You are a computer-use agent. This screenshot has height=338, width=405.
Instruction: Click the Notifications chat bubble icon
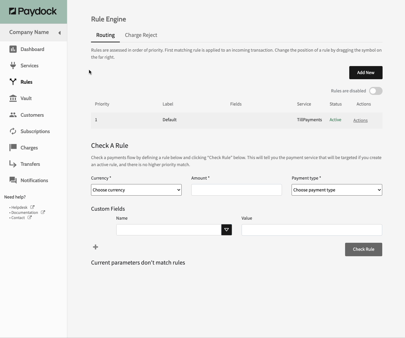pyautogui.click(x=13, y=180)
